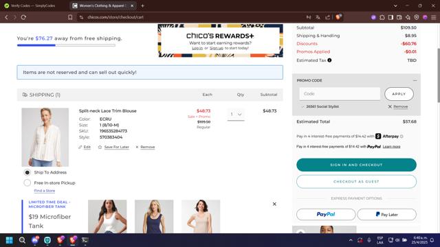Open the clock showing 6:40 a.m.

[420, 240]
